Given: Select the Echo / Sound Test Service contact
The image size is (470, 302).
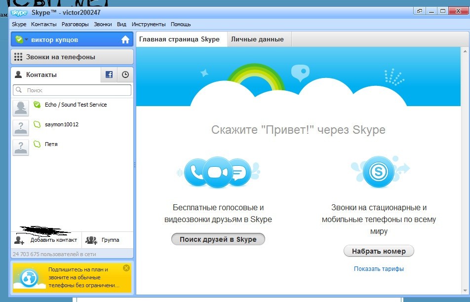Looking at the screenshot, I should [x=72, y=108].
